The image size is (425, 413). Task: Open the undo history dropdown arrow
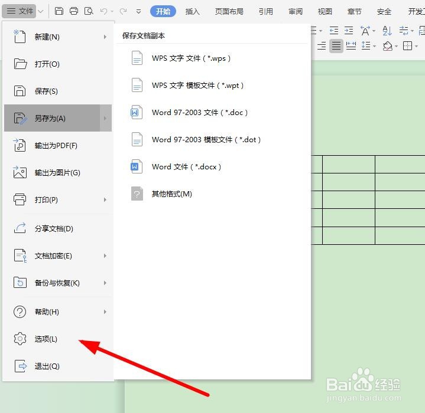click(112, 11)
